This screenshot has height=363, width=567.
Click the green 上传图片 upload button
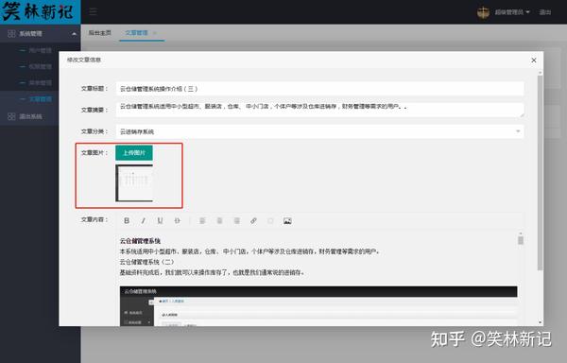point(134,152)
